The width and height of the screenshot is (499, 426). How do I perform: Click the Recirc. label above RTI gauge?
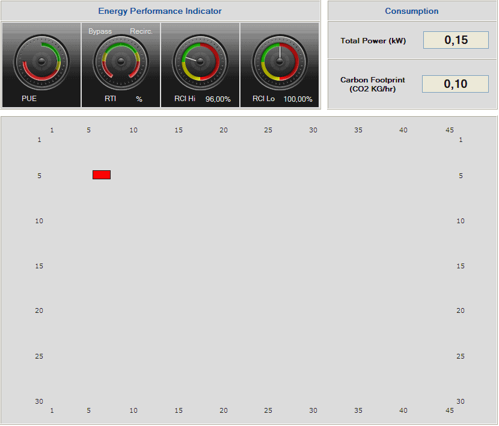pyautogui.click(x=141, y=31)
